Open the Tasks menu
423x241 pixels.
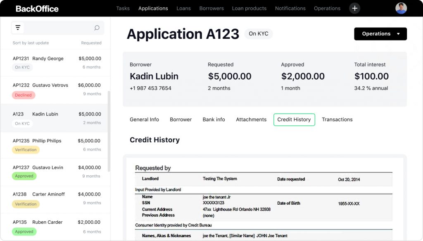(123, 8)
